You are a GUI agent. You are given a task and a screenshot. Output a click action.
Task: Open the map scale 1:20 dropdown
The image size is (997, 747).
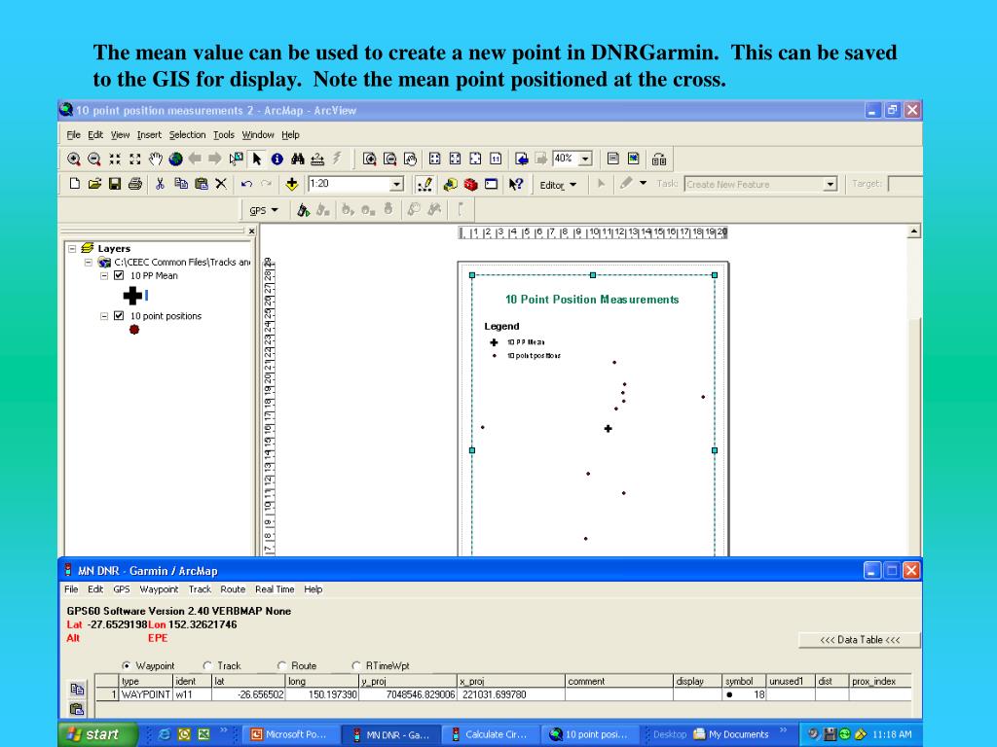pyautogui.click(x=397, y=184)
